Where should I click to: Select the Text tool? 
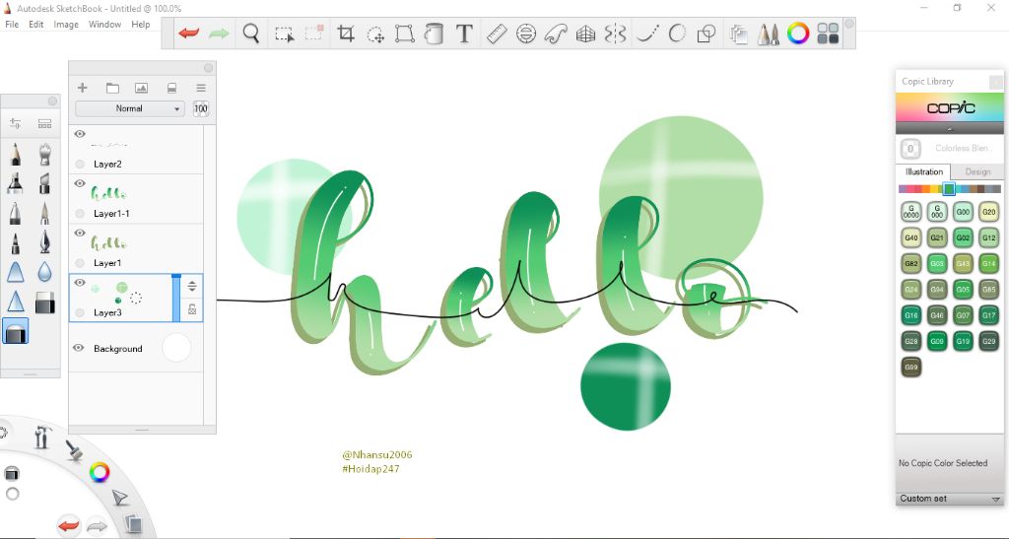(x=464, y=34)
